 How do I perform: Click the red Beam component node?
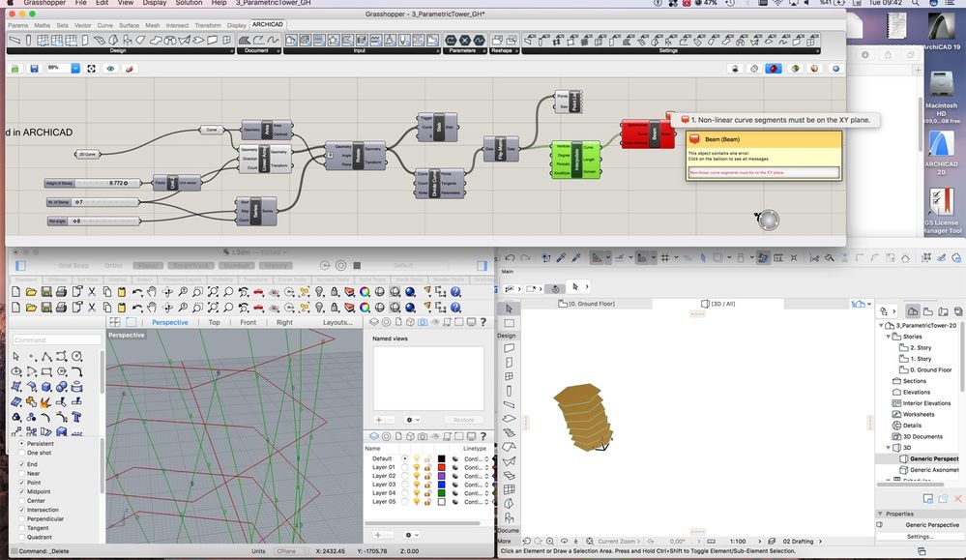pos(655,133)
